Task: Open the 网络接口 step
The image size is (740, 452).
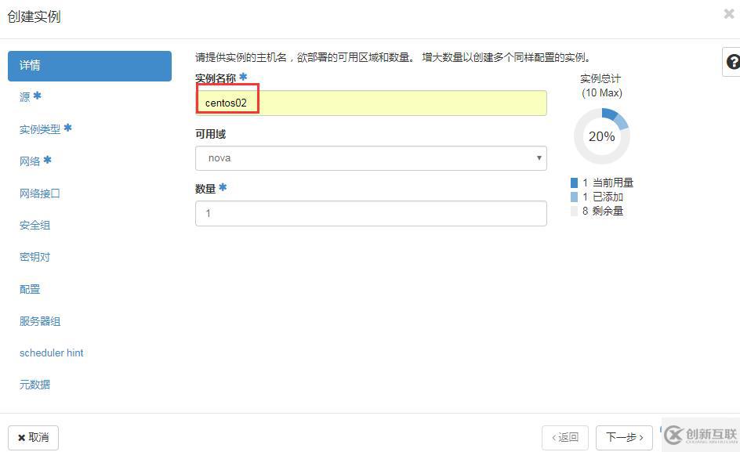Action: click(x=40, y=193)
